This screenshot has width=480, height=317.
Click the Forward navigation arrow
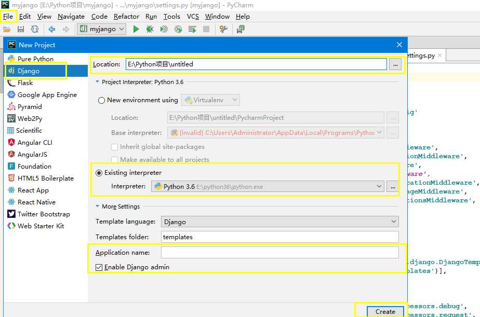pos(66,30)
